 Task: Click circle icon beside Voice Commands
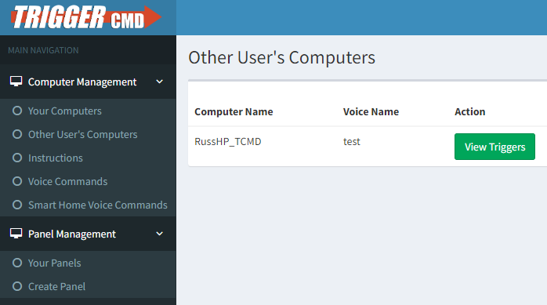click(17, 181)
